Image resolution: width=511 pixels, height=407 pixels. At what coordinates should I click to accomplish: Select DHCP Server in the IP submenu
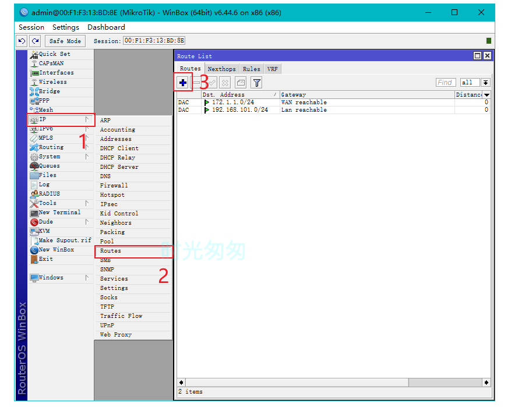[x=133, y=167]
